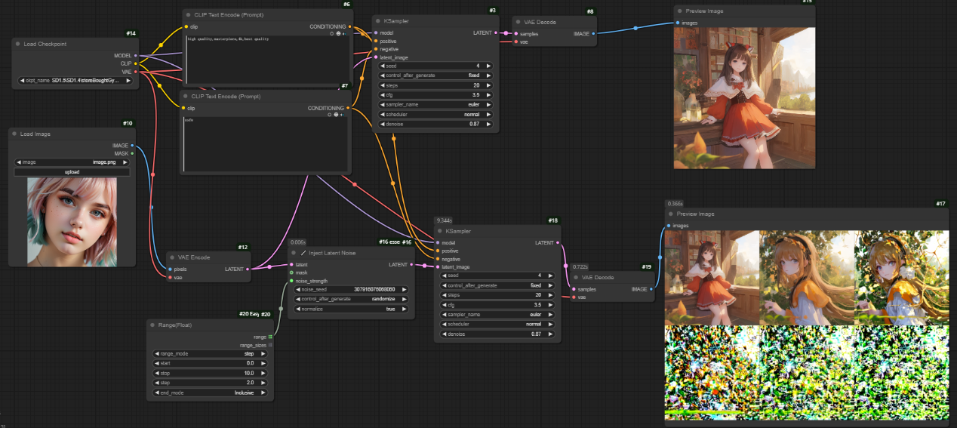
Task: Open sampler_name dropdown in top KSampler
Action: [x=435, y=105]
